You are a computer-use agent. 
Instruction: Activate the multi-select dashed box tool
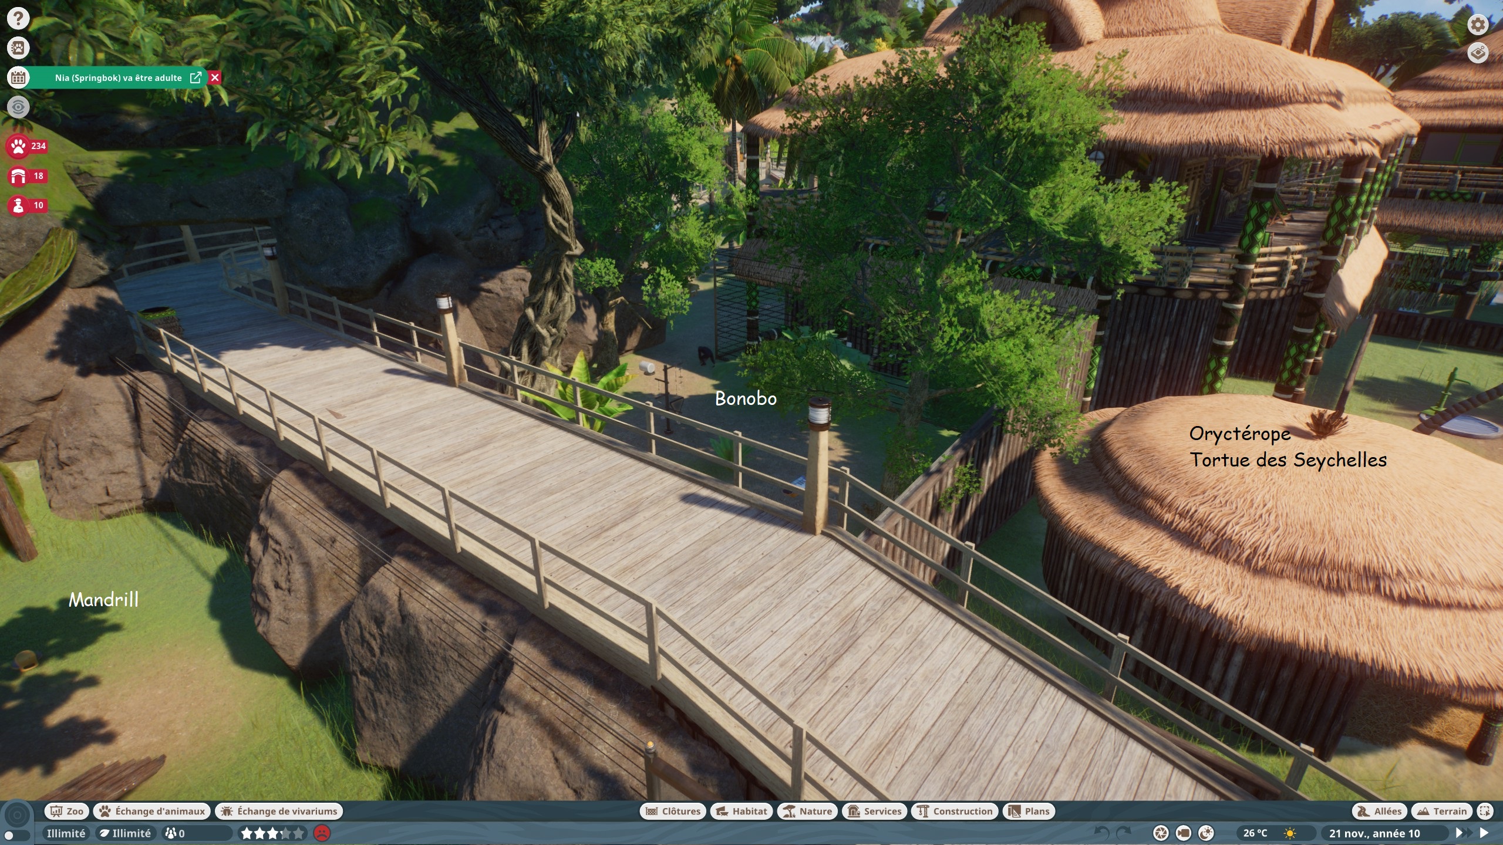1485,812
